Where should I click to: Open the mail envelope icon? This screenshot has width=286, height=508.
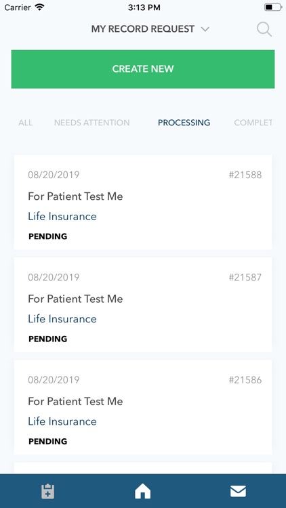pos(238,492)
